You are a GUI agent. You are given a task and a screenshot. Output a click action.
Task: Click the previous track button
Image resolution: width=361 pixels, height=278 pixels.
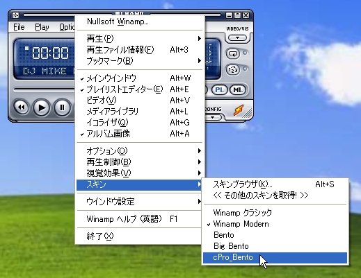point(22,107)
